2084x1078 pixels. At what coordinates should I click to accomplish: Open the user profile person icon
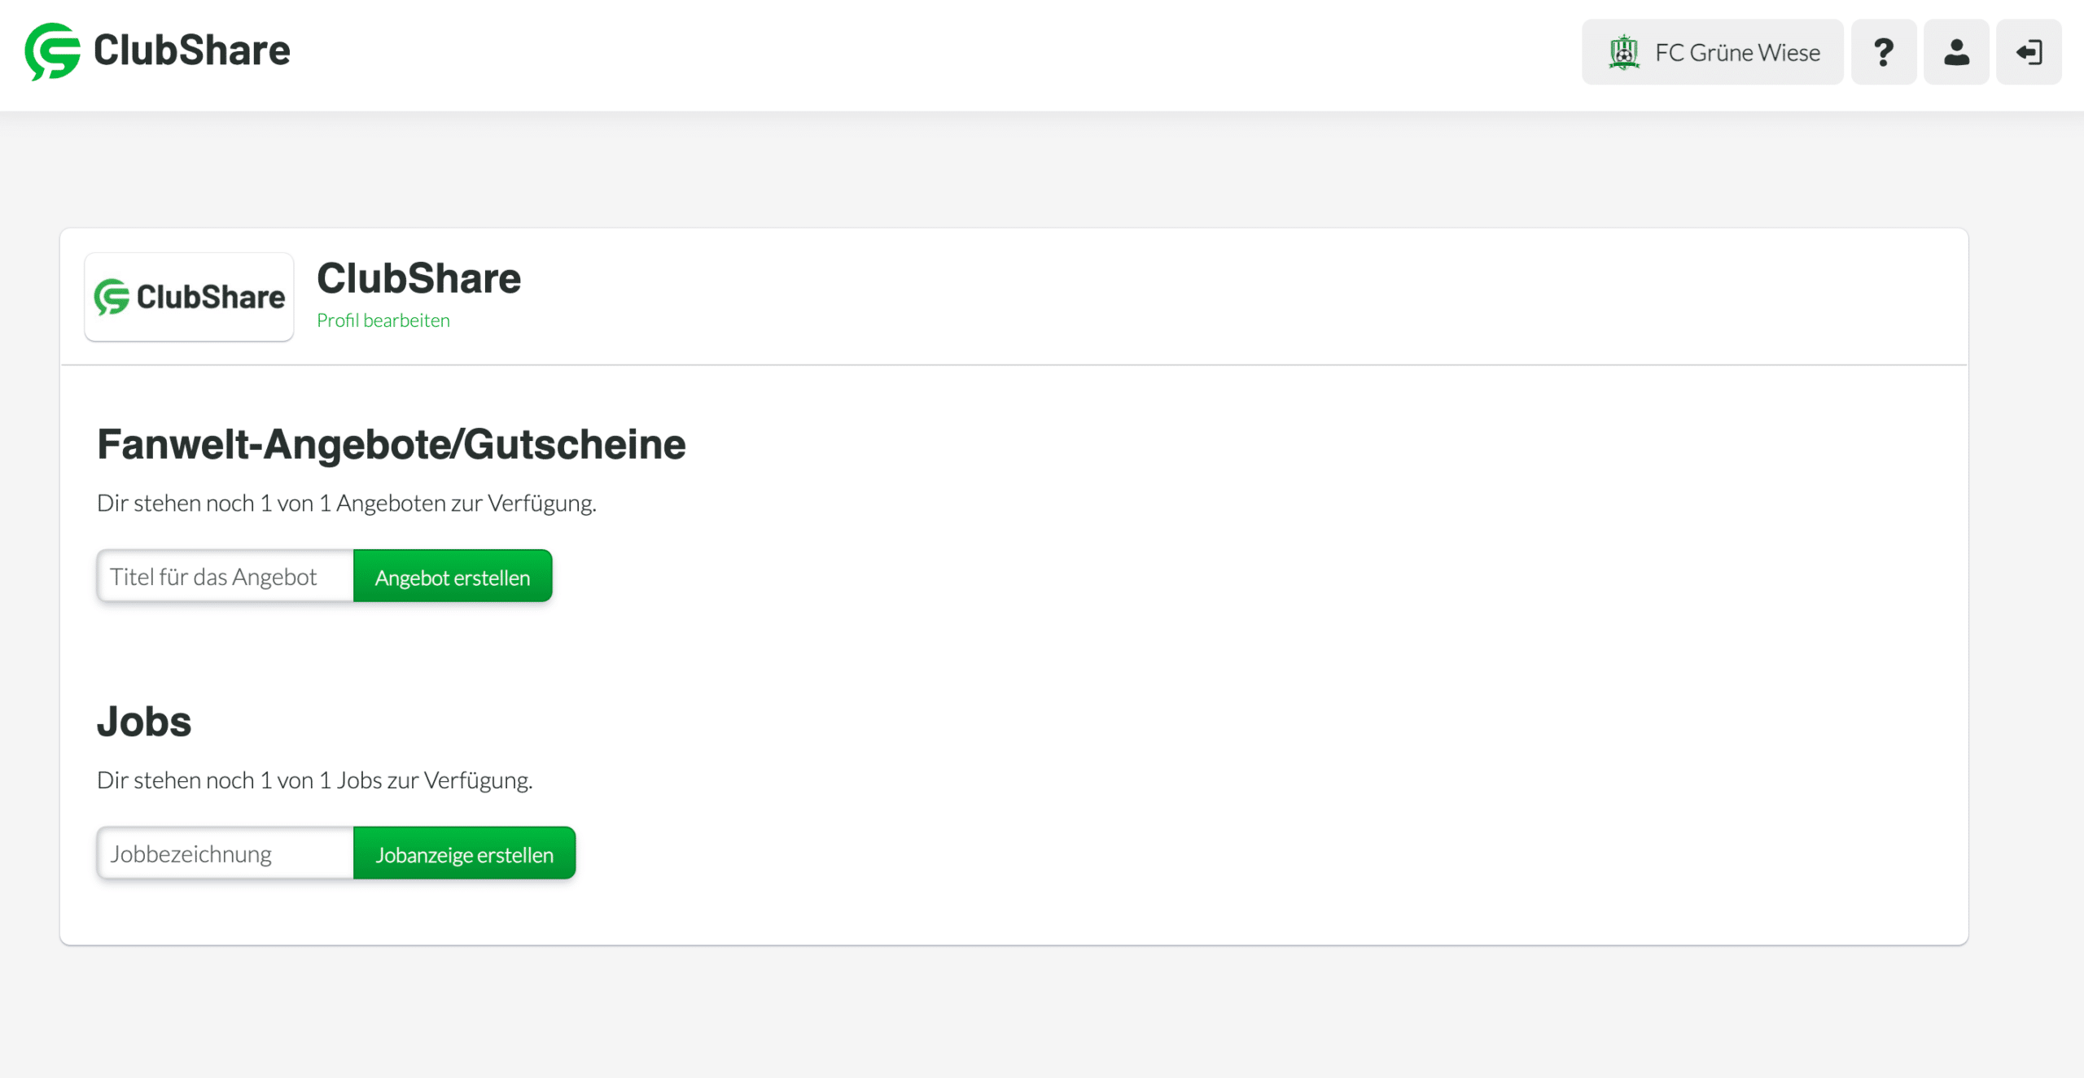coord(1956,52)
